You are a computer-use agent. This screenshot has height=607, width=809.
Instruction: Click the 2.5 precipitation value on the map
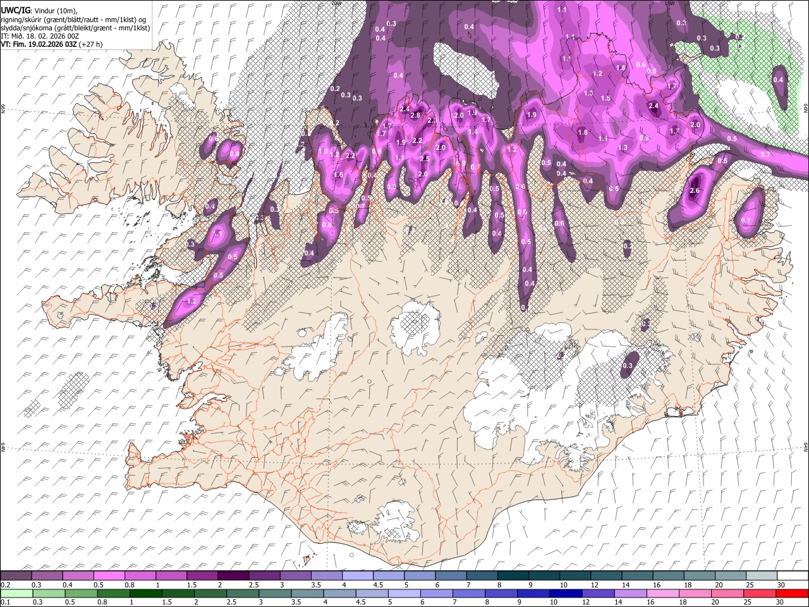pos(425,159)
